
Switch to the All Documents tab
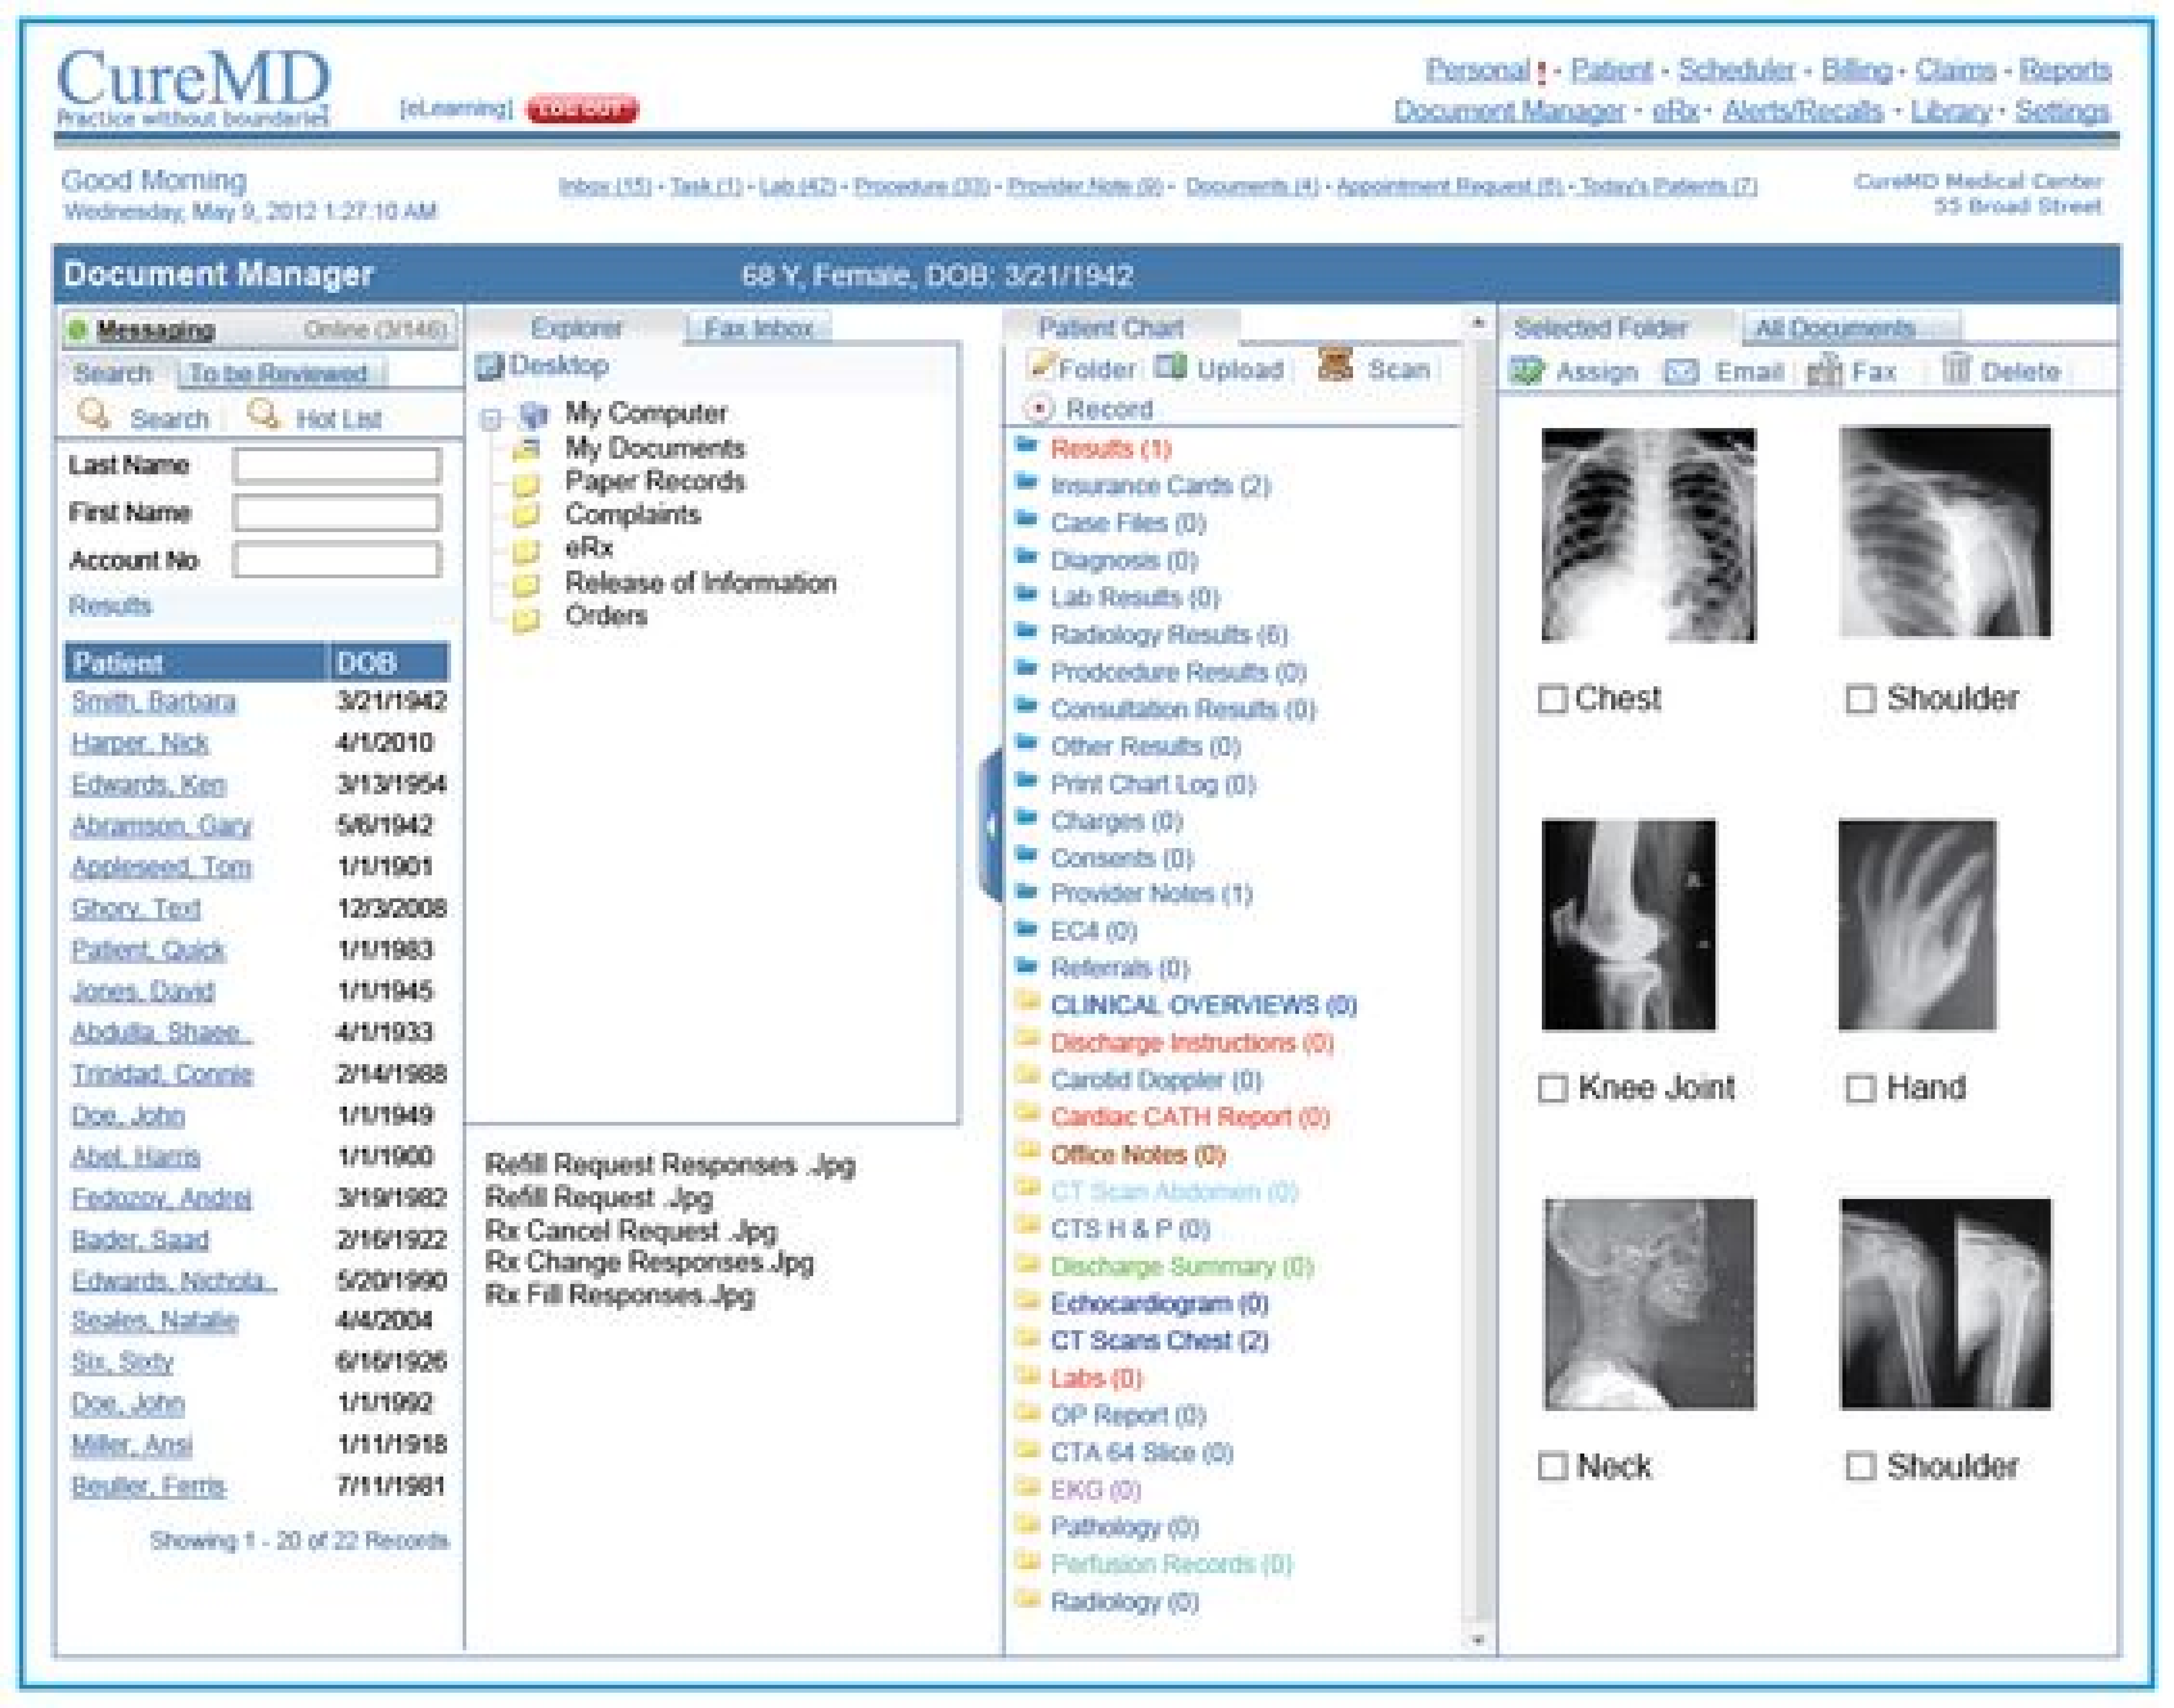1834,328
